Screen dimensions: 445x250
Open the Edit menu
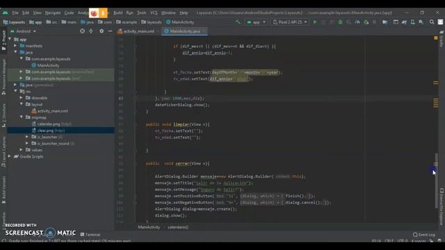coord(26,12)
